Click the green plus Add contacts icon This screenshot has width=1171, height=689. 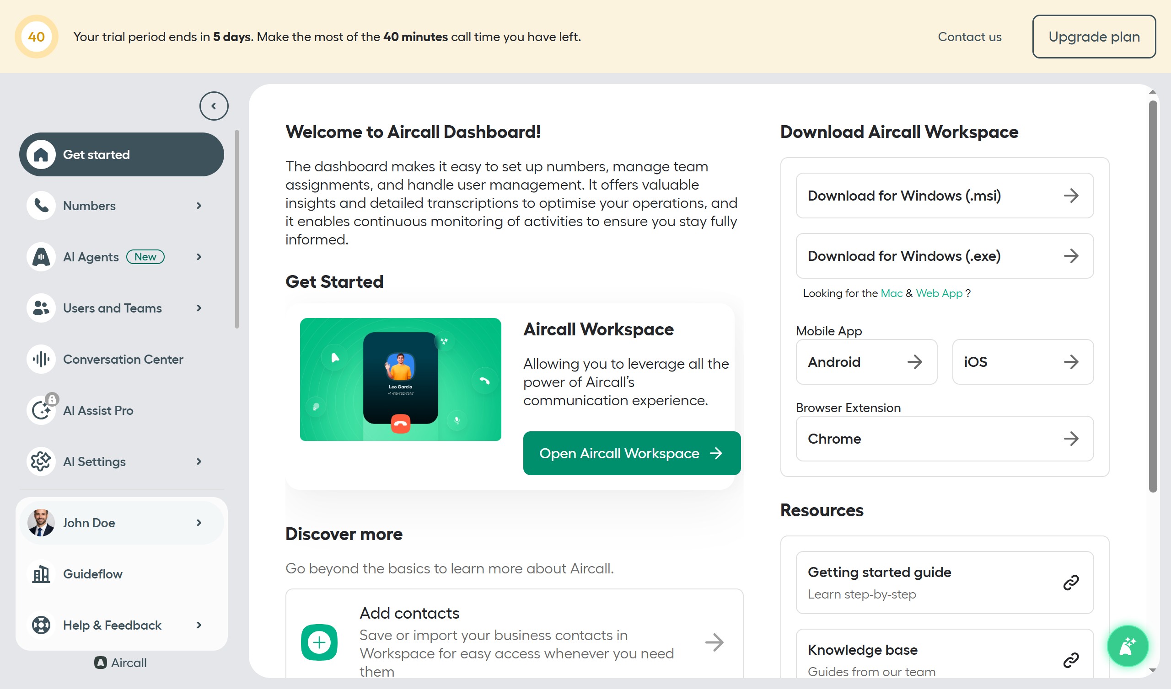tap(319, 642)
